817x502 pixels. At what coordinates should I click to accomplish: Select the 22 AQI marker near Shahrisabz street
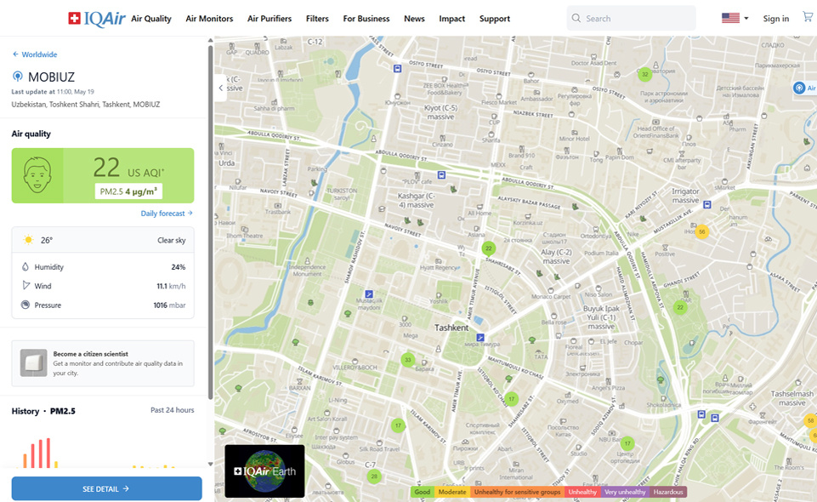tap(488, 248)
